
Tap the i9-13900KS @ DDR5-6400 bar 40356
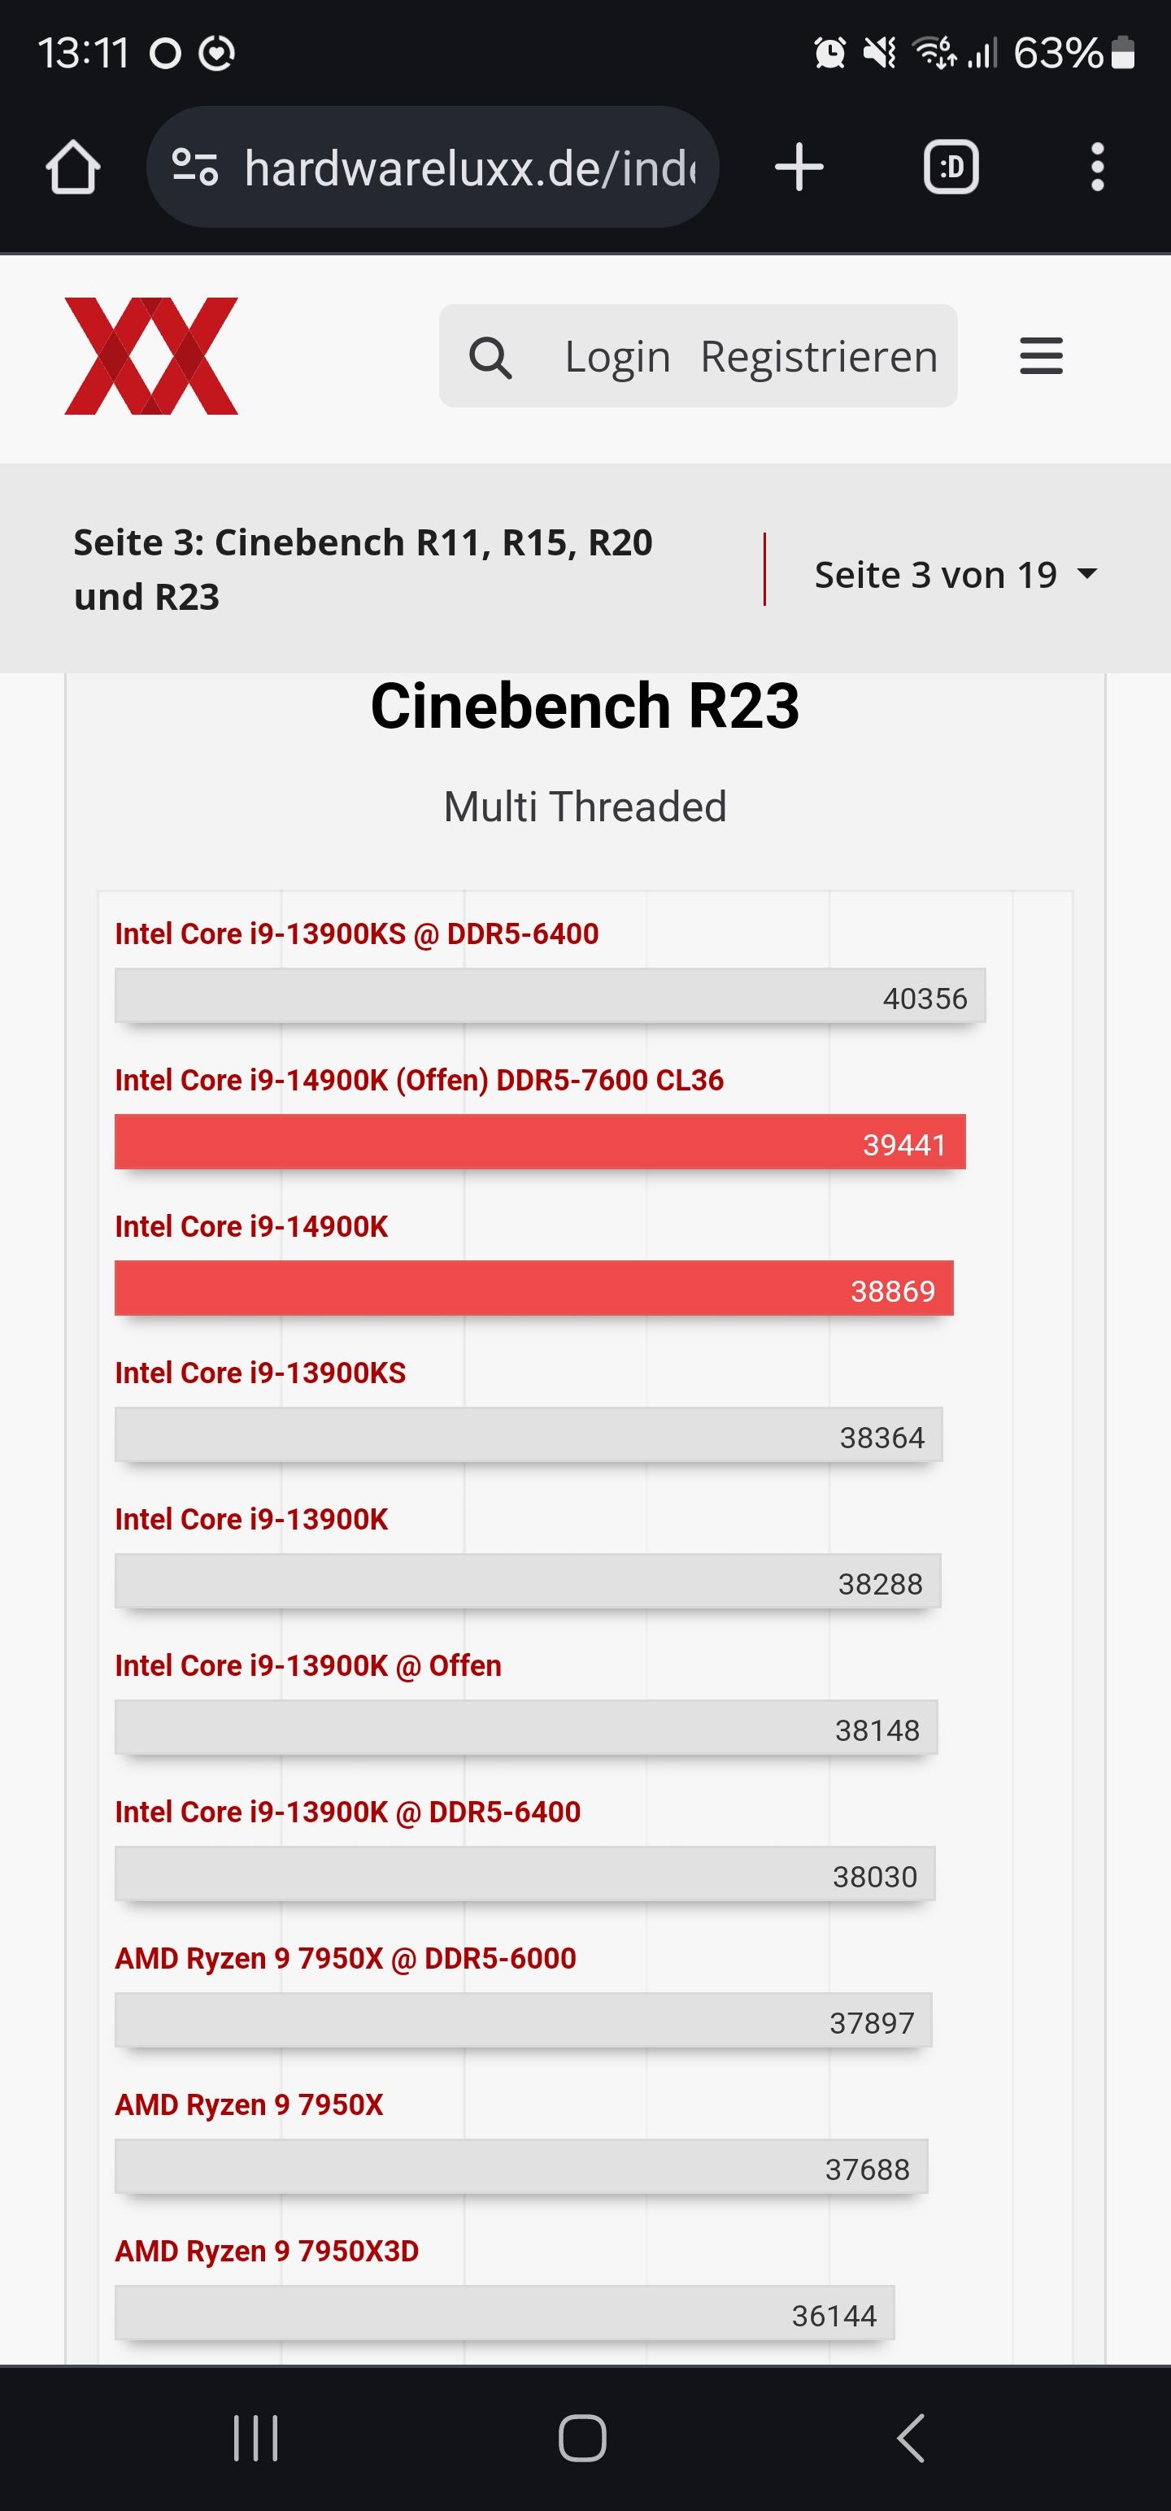coord(550,996)
